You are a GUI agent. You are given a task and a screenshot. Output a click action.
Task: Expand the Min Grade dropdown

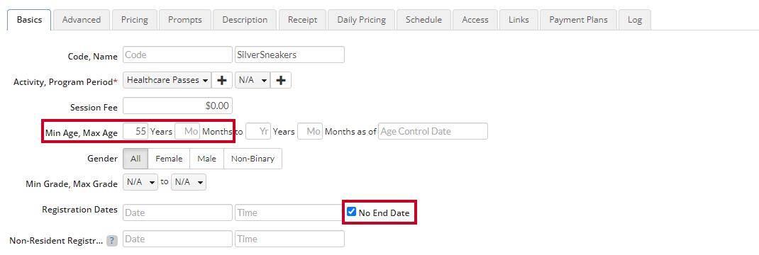click(x=140, y=182)
